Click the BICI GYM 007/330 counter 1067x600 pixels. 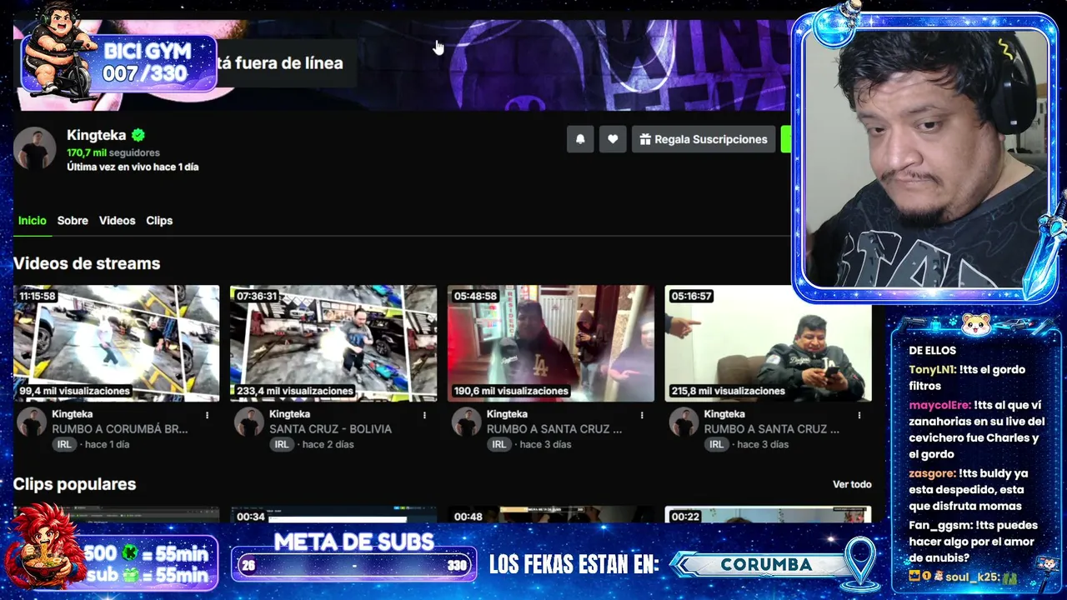(119, 62)
